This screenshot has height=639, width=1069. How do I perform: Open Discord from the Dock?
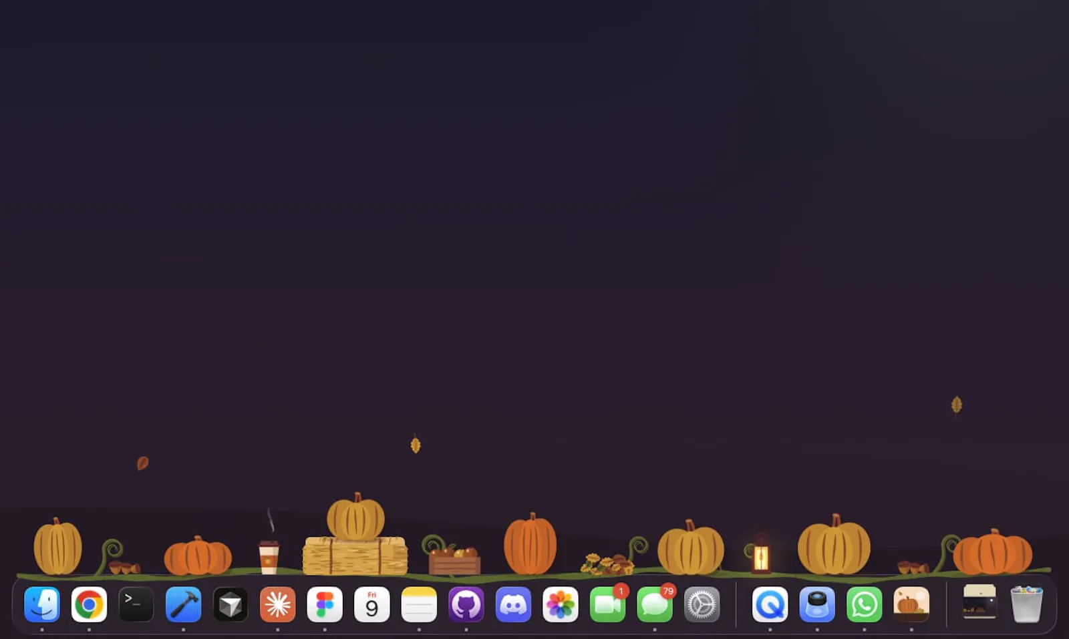click(x=513, y=604)
